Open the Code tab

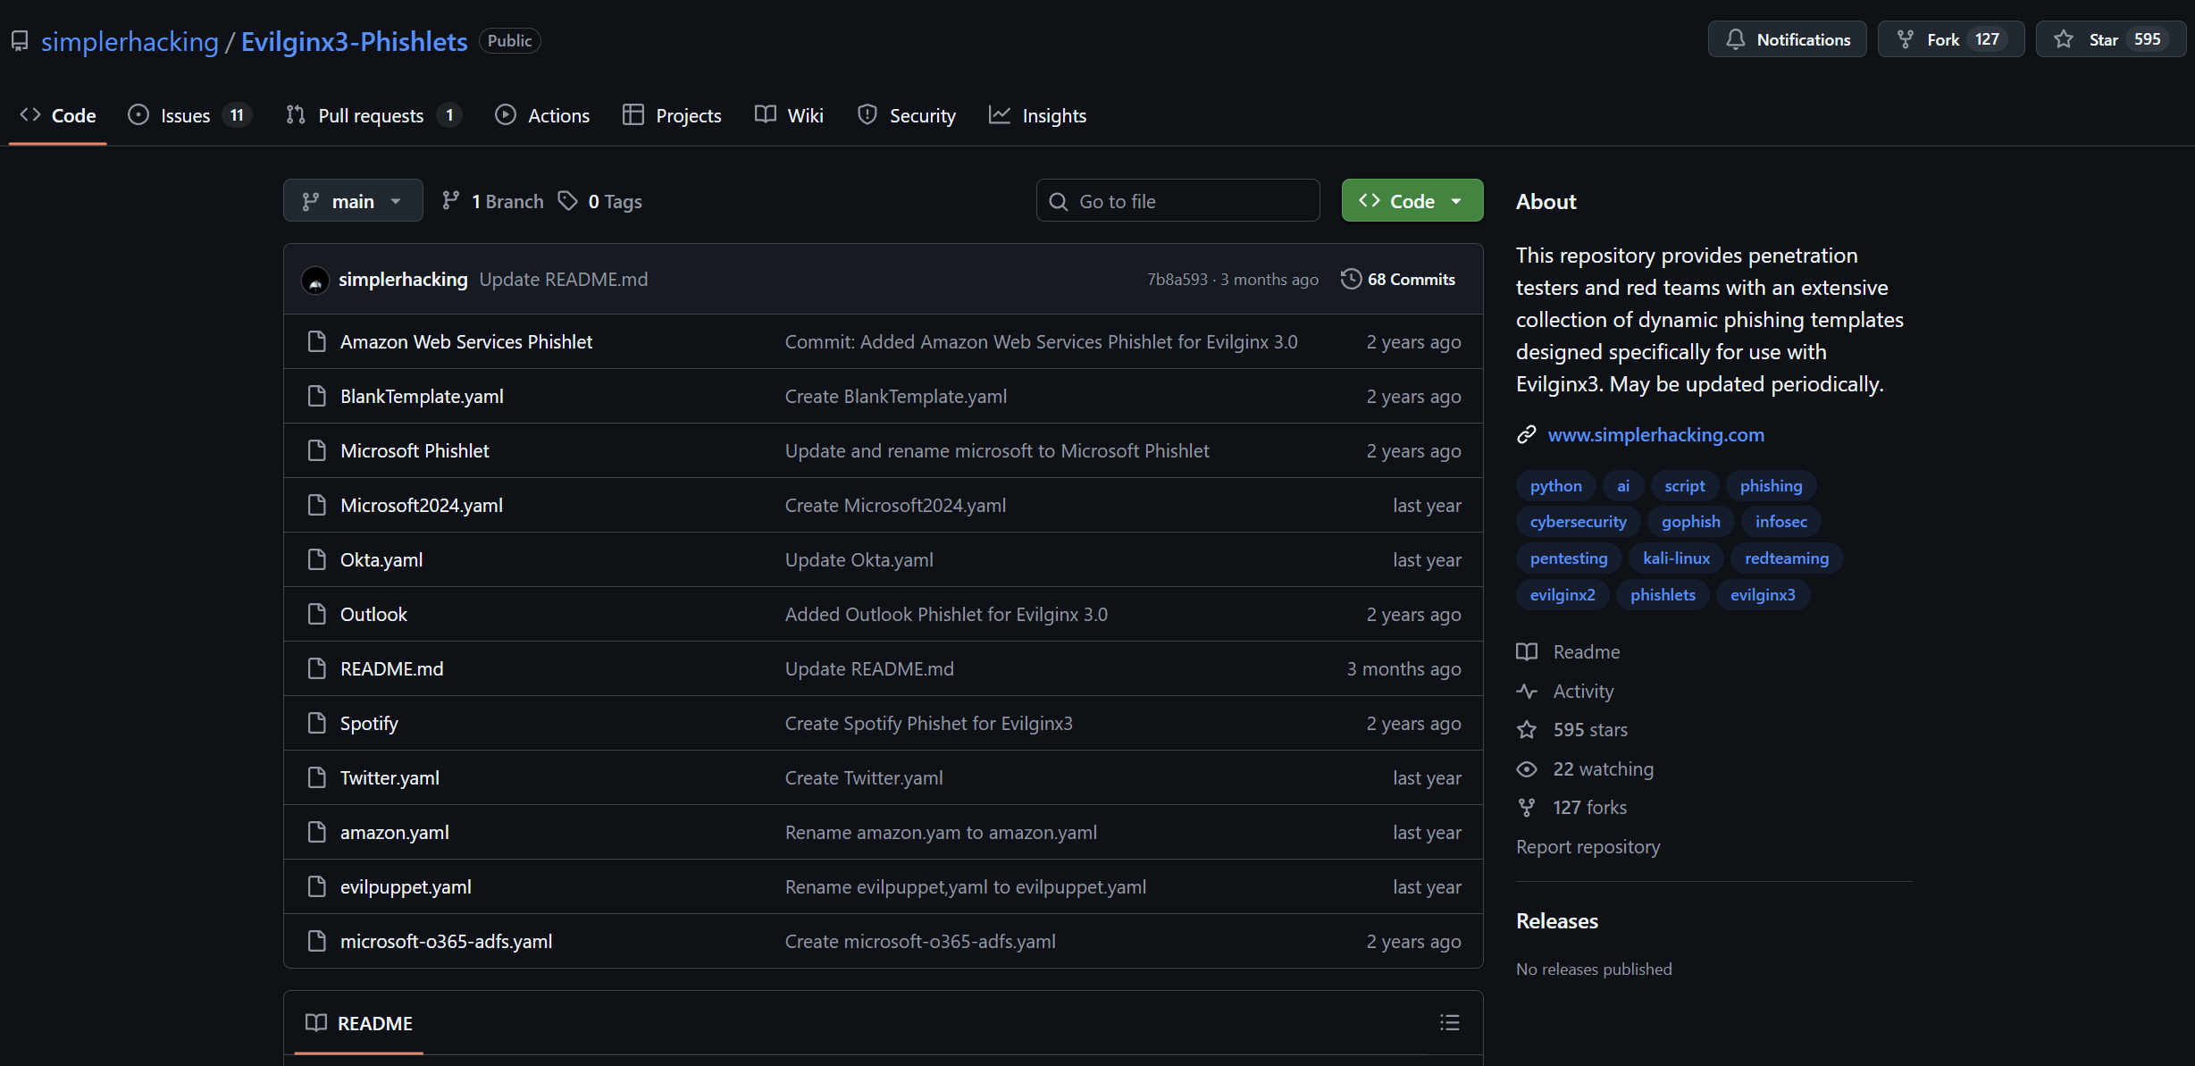[x=58, y=115]
